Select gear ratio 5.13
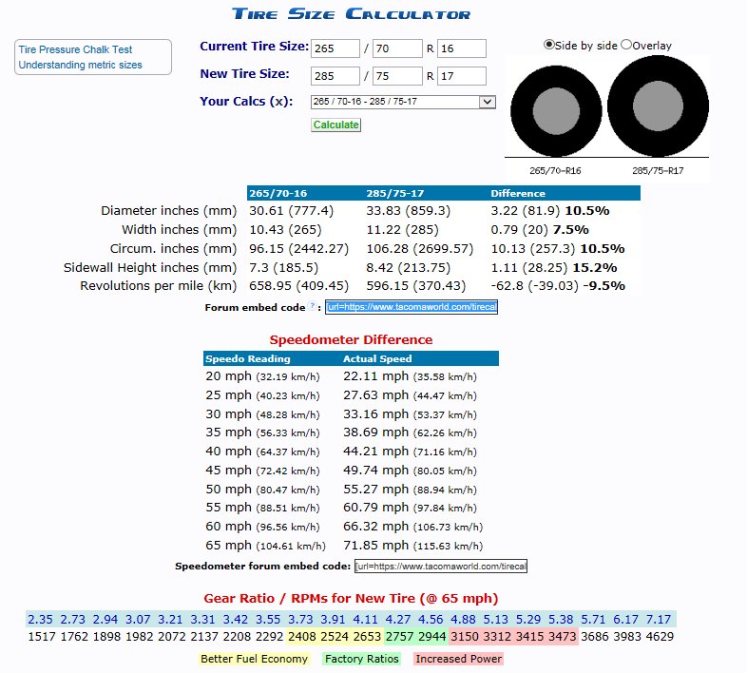This screenshot has height=673, width=747. 496,620
